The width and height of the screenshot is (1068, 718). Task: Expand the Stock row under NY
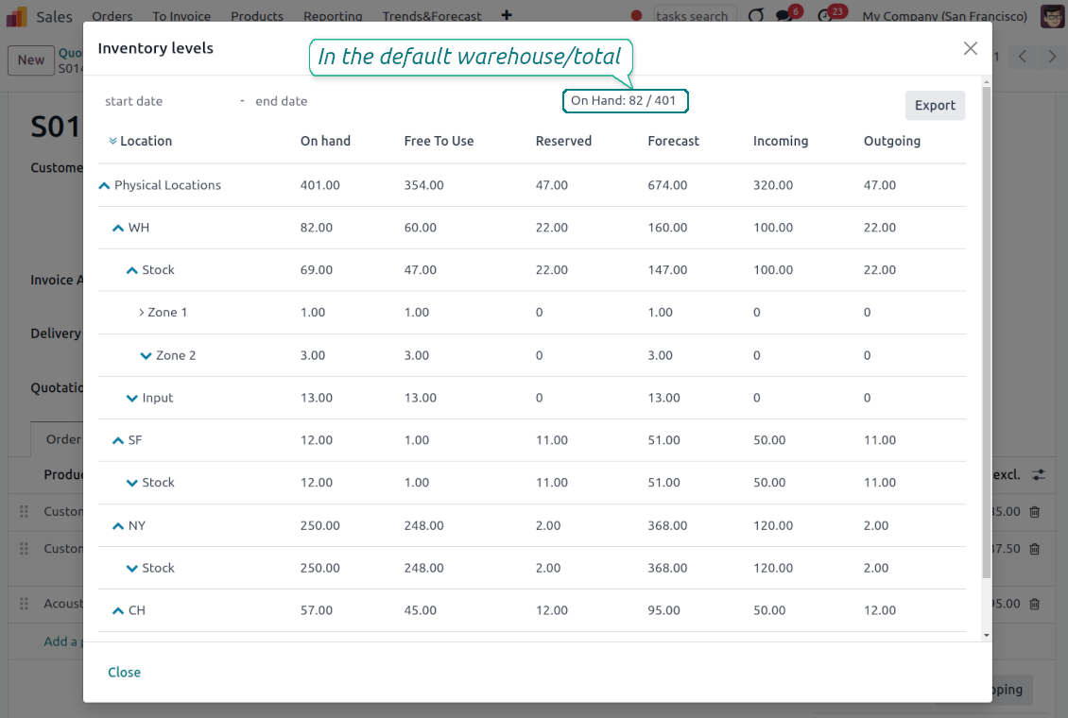click(x=131, y=569)
